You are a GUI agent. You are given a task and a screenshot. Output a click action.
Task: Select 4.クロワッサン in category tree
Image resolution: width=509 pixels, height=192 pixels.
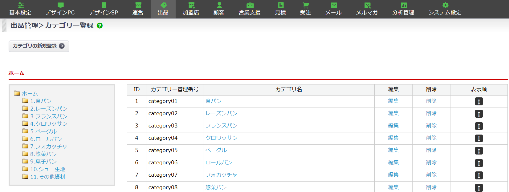pyautogui.click(x=49, y=123)
